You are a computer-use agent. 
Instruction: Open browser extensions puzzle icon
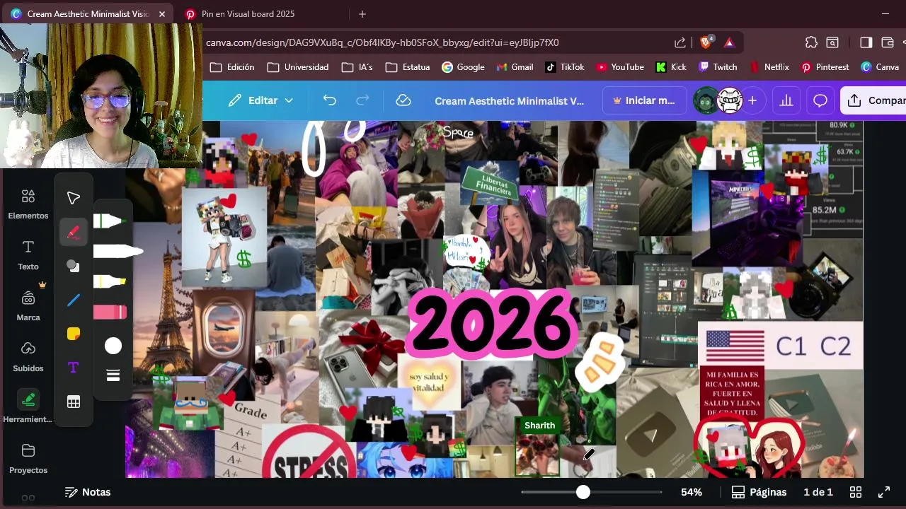pos(811,42)
